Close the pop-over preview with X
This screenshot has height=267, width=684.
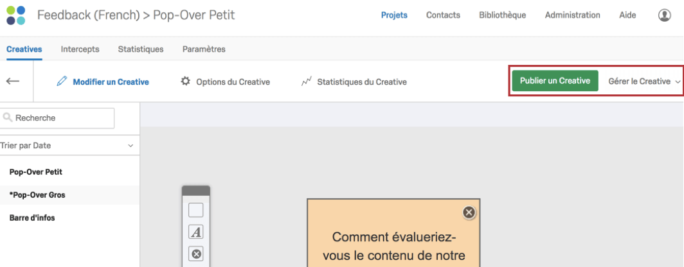tap(469, 212)
